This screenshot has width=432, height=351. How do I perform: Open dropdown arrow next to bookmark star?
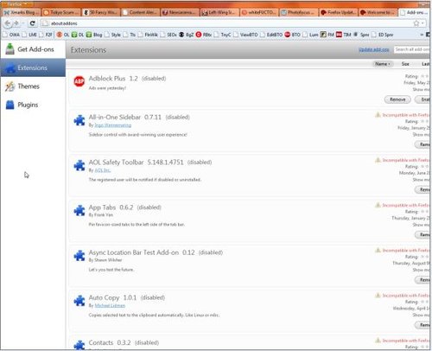point(422,23)
